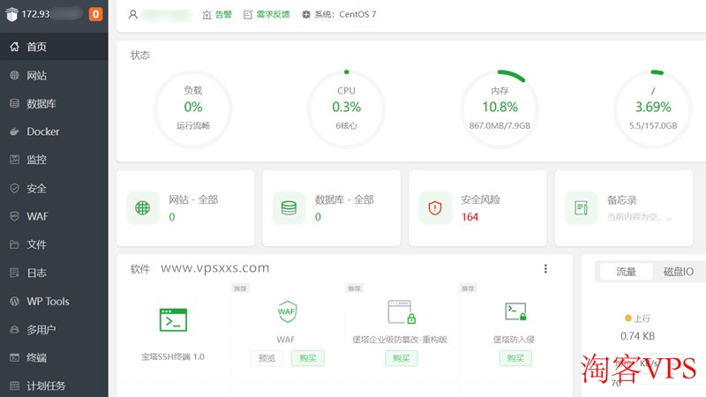Click the database icon beside 数据库
706x397 pixels.
click(14, 103)
